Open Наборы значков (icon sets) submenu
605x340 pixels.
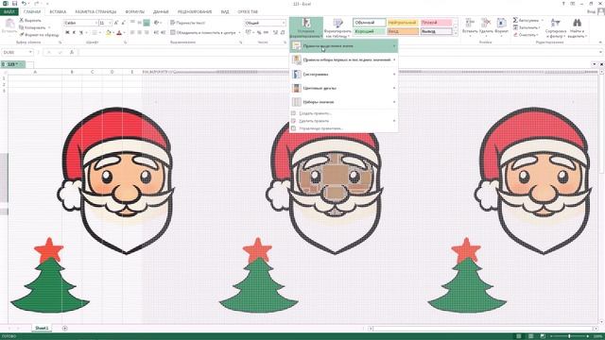coord(344,102)
